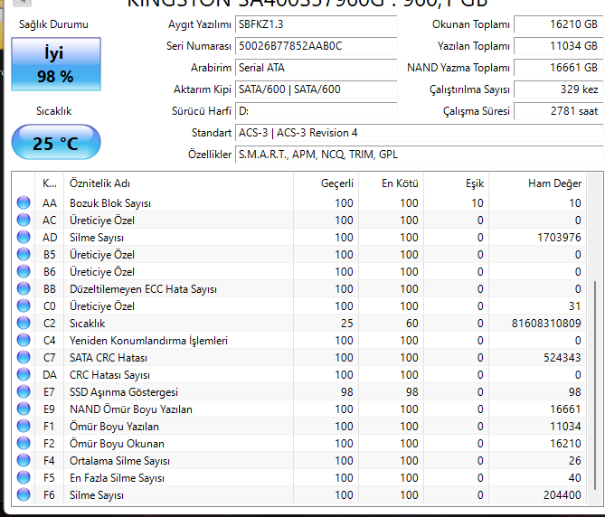Click status orb in the C0 row
Screen dimensions: 605x517
24,305
